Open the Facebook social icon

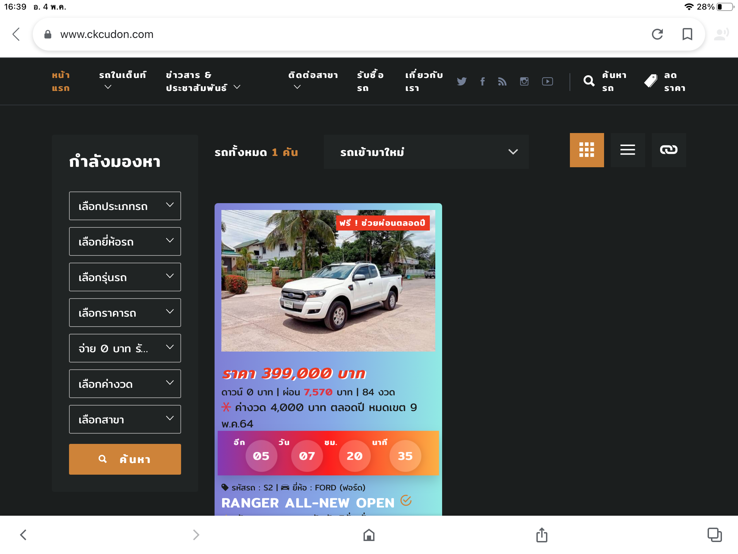482,81
